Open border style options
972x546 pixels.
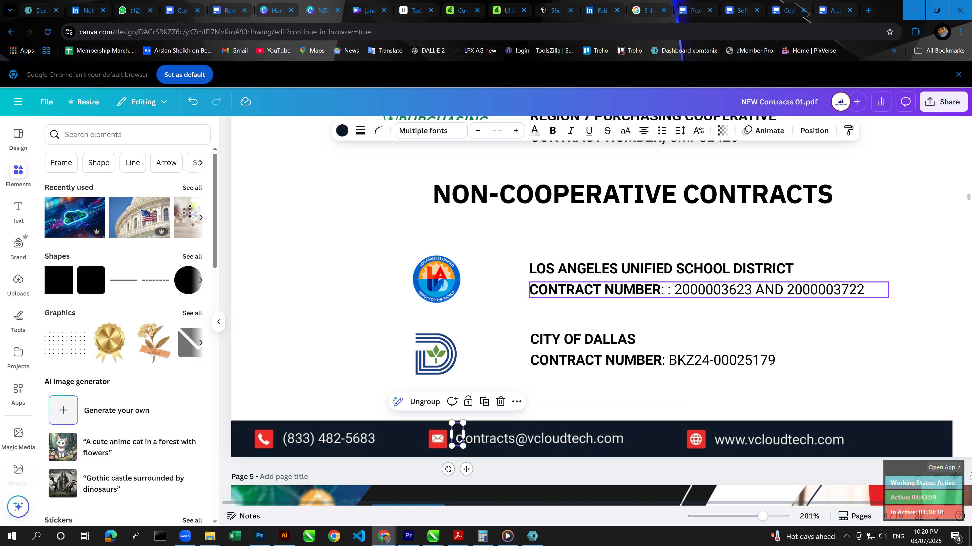click(x=360, y=131)
